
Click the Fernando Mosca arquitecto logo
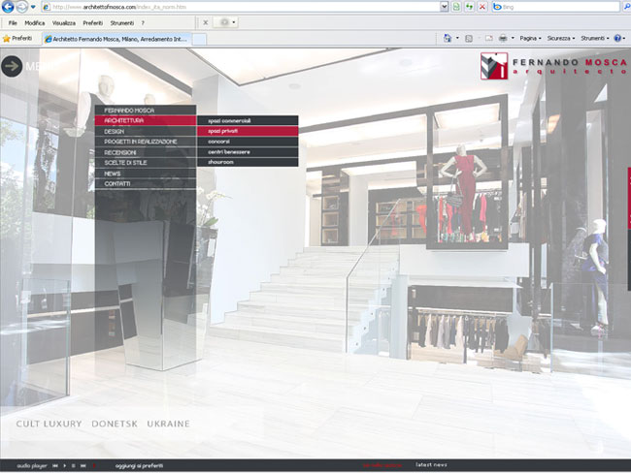click(553, 66)
